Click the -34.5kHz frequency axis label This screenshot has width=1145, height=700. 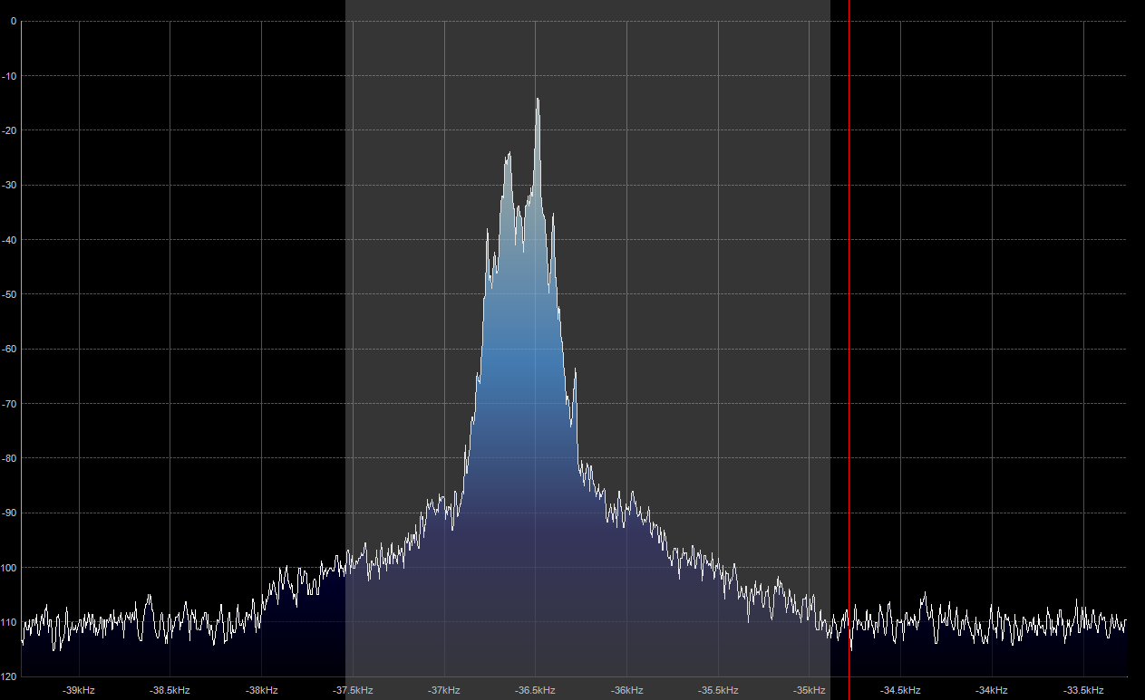[901, 691]
